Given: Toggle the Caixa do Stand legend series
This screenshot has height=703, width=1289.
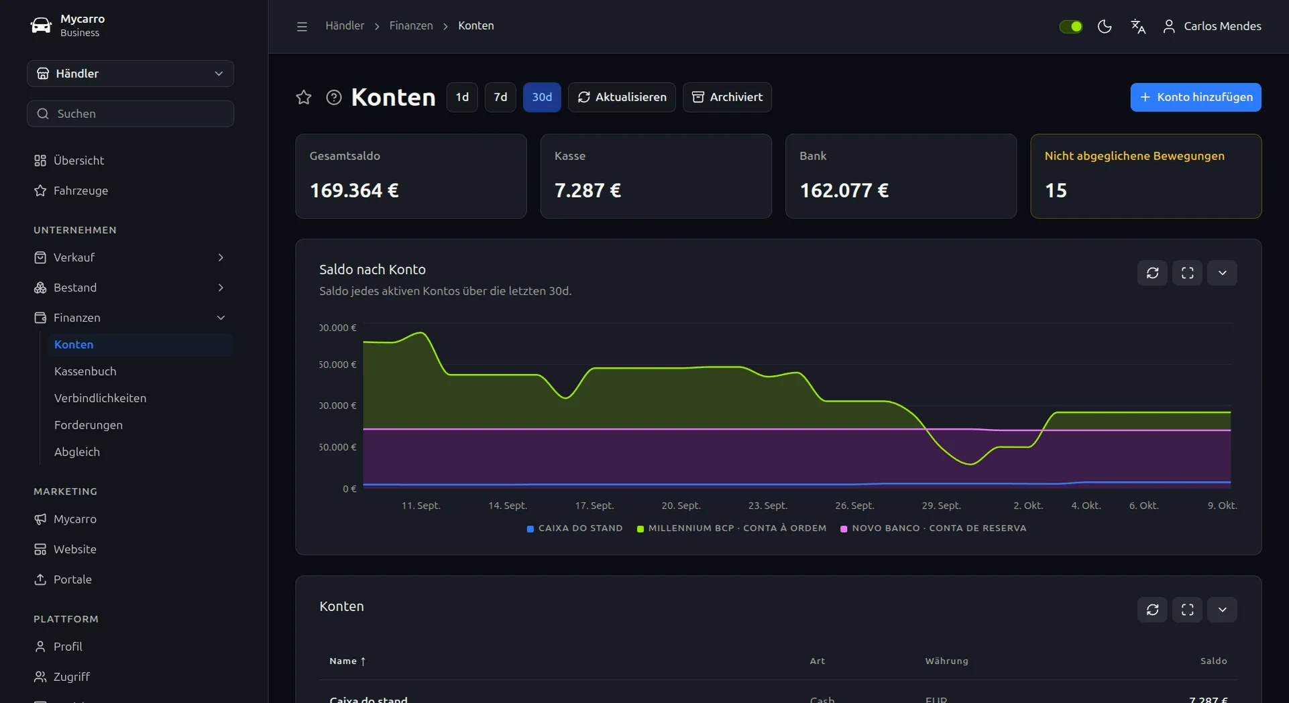Looking at the screenshot, I should (x=575, y=529).
